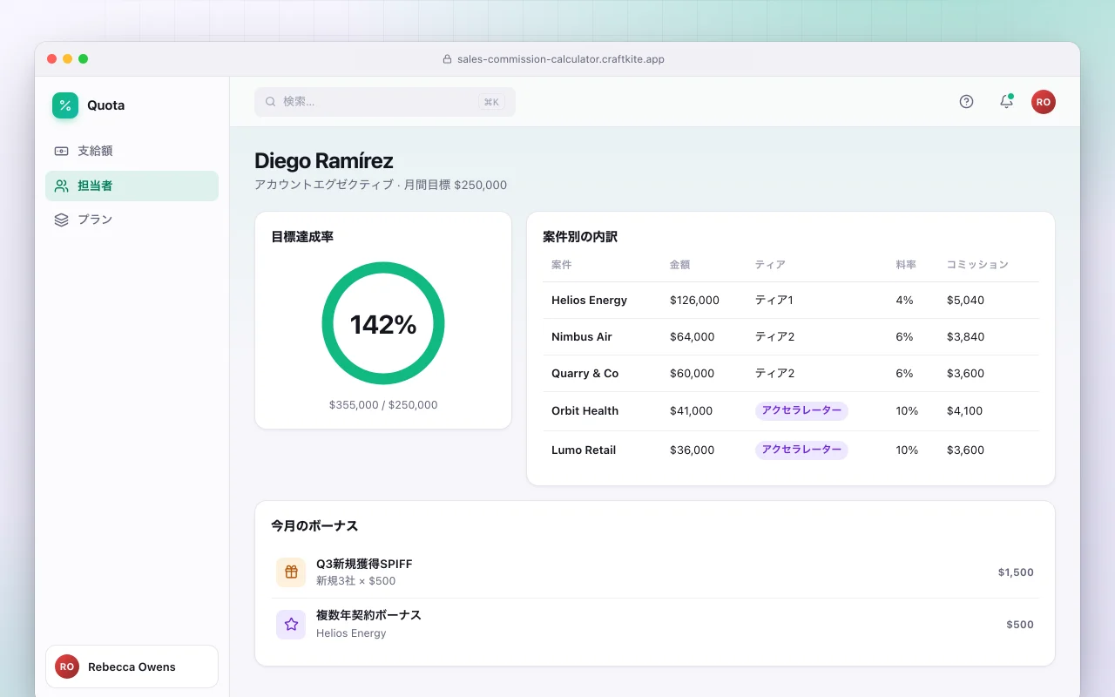Click the $3,840 commission value

coord(965,337)
